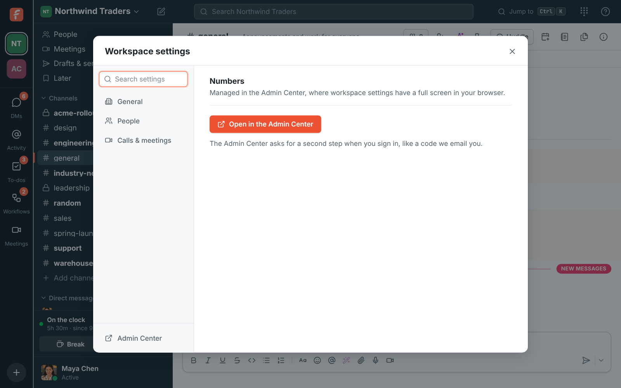This screenshot has height=388, width=621.
Task: Click the microphone audio clip icon
Action: click(x=376, y=360)
